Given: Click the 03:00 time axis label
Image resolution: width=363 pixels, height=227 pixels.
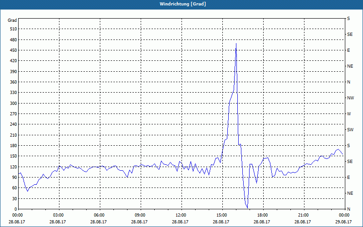Looking at the screenshot, I should tap(59, 215).
